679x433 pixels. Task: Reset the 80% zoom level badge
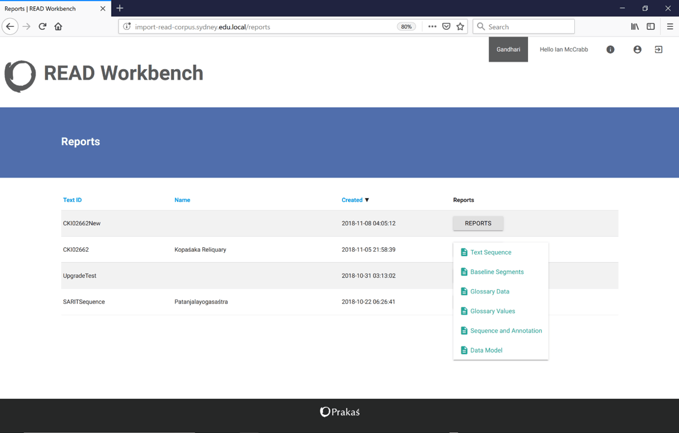tap(406, 26)
